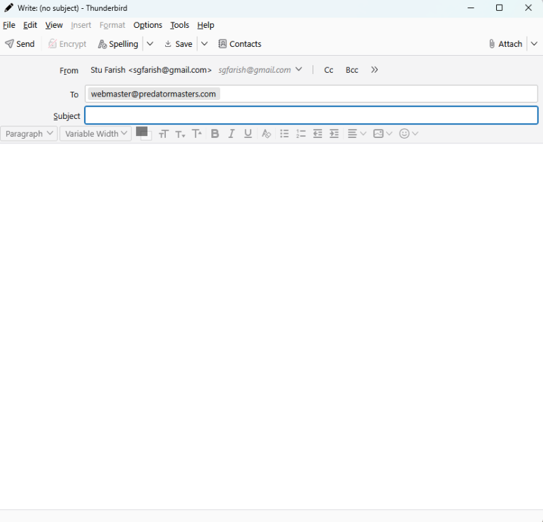Outdent the text
This screenshot has height=522, width=543.
coord(317,134)
